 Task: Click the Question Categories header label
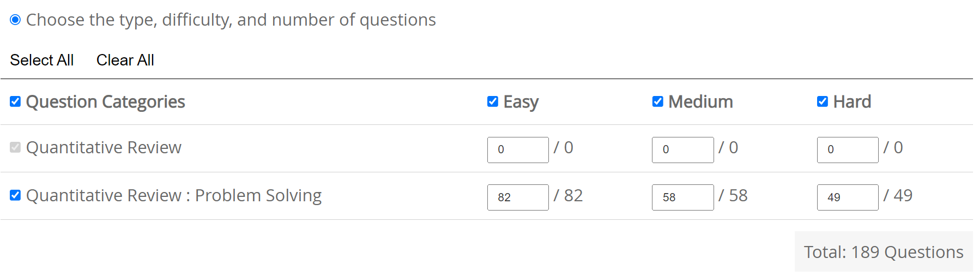click(x=106, y=102)
